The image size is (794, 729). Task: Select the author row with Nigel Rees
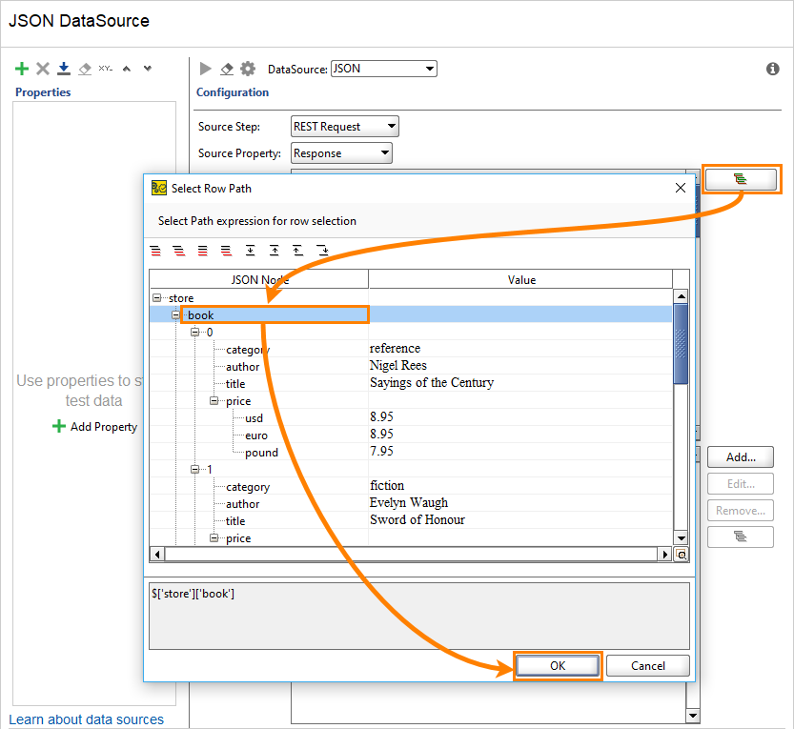(411, 367)
